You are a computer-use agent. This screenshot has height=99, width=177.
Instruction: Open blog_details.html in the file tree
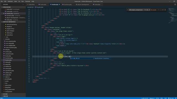[x=10, y=89]
